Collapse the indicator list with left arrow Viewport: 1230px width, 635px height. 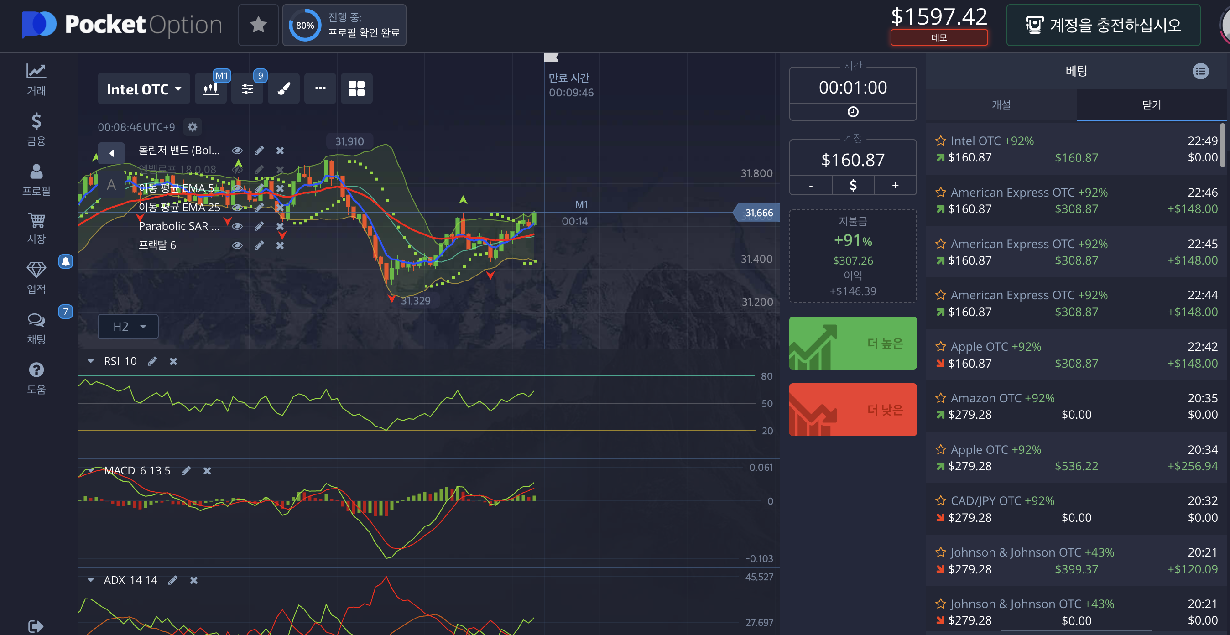click(x=111, y=153)
